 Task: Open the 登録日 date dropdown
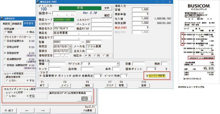click(x=70, y=51)
